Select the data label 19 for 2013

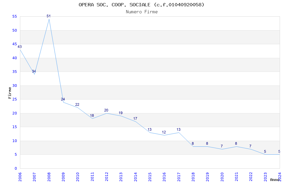[121, 113]
